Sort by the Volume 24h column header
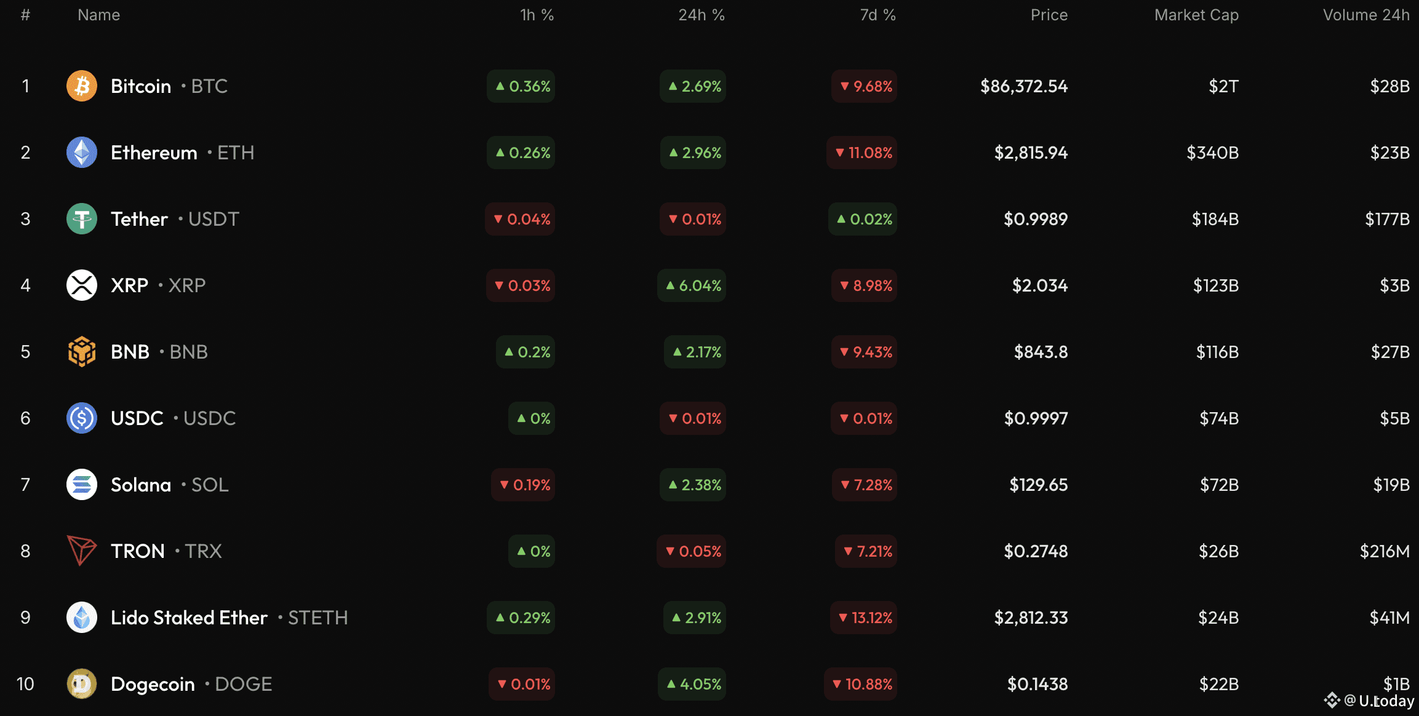The width and height of the screenshot is (1419, 716). tap(1365, 15)
